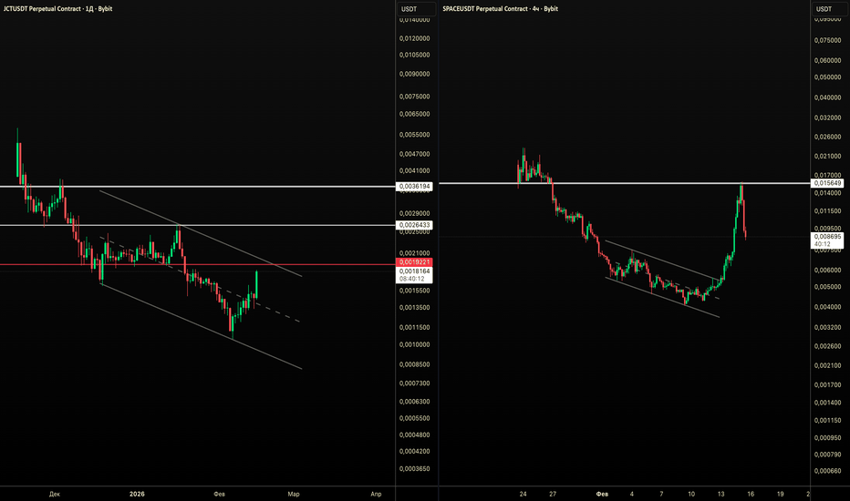Click price scale value 0,011500
The image size is (850, 501).
[828, 211]
